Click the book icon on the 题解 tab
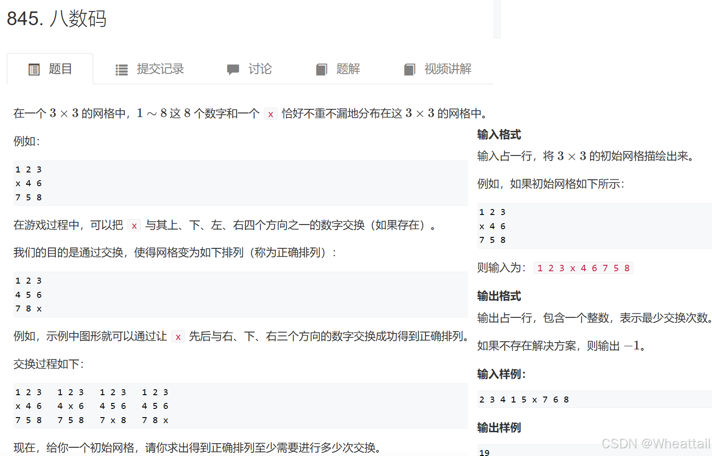 [x=321, y=69]
